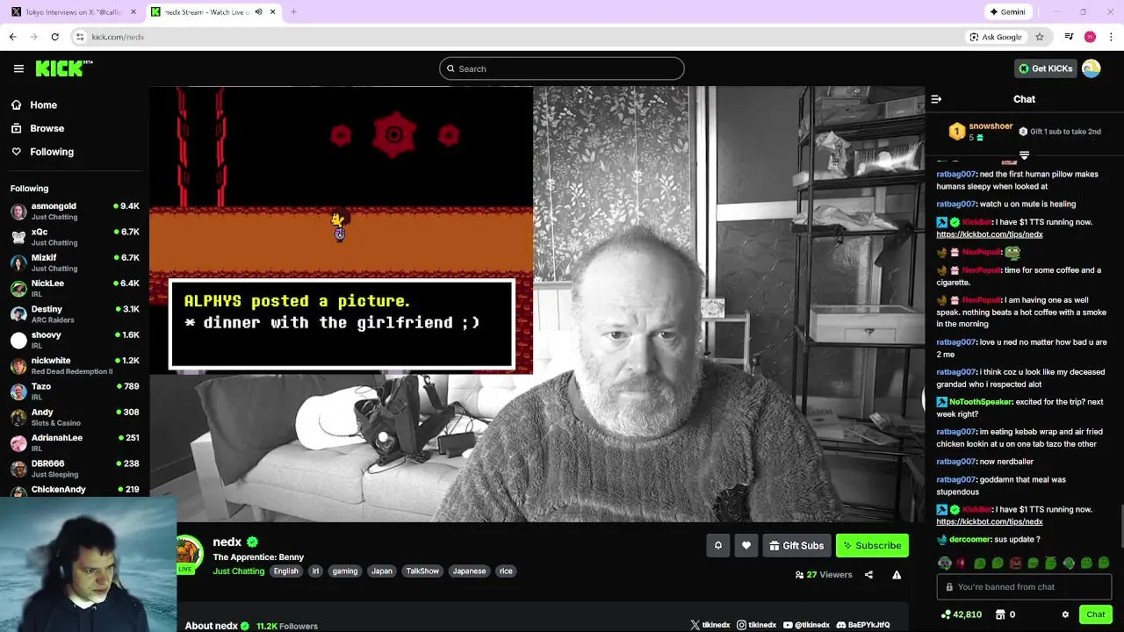
Task: Open Destiny channel in Following list
Action: tap(75, 314)
